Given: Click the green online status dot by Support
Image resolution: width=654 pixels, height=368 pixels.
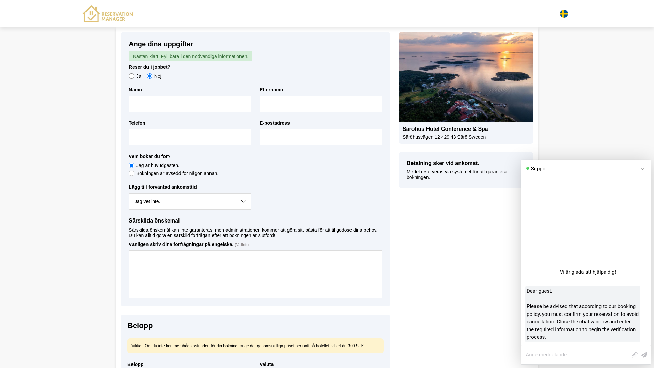Looking at the screenshot, I should 528,168.
